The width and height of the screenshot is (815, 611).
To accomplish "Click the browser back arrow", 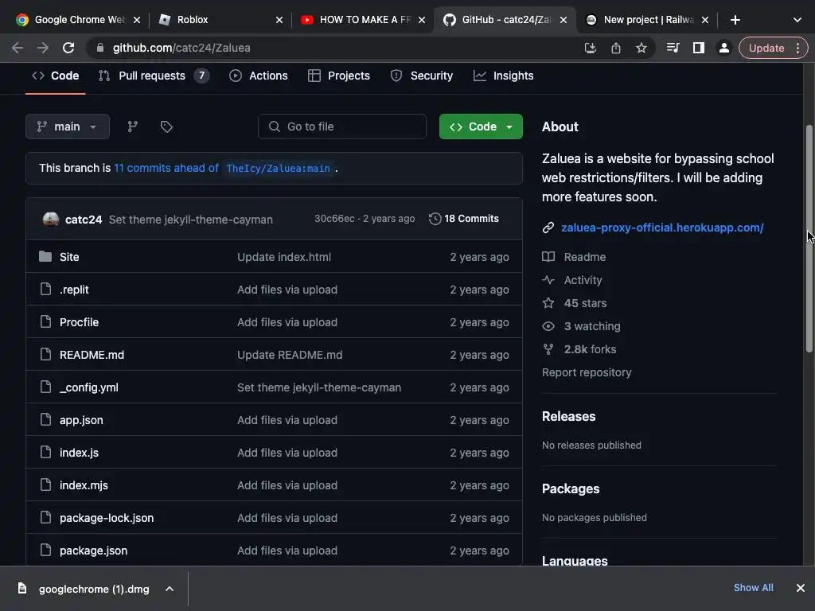I will (18, 48).
